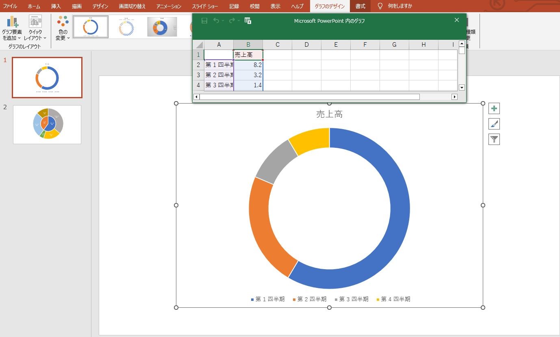Viewport: 560px width, 337px height.
Task: Select row 3 header
Action: click(x=198, y=75)
